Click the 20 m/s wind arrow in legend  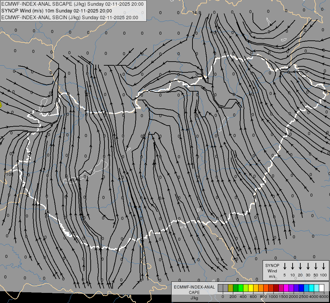click(x=300, y=266)
